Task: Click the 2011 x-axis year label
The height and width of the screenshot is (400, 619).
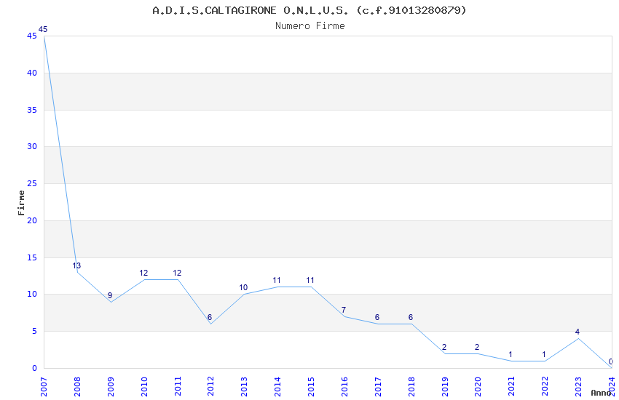Action: click(x=178, y=386)
